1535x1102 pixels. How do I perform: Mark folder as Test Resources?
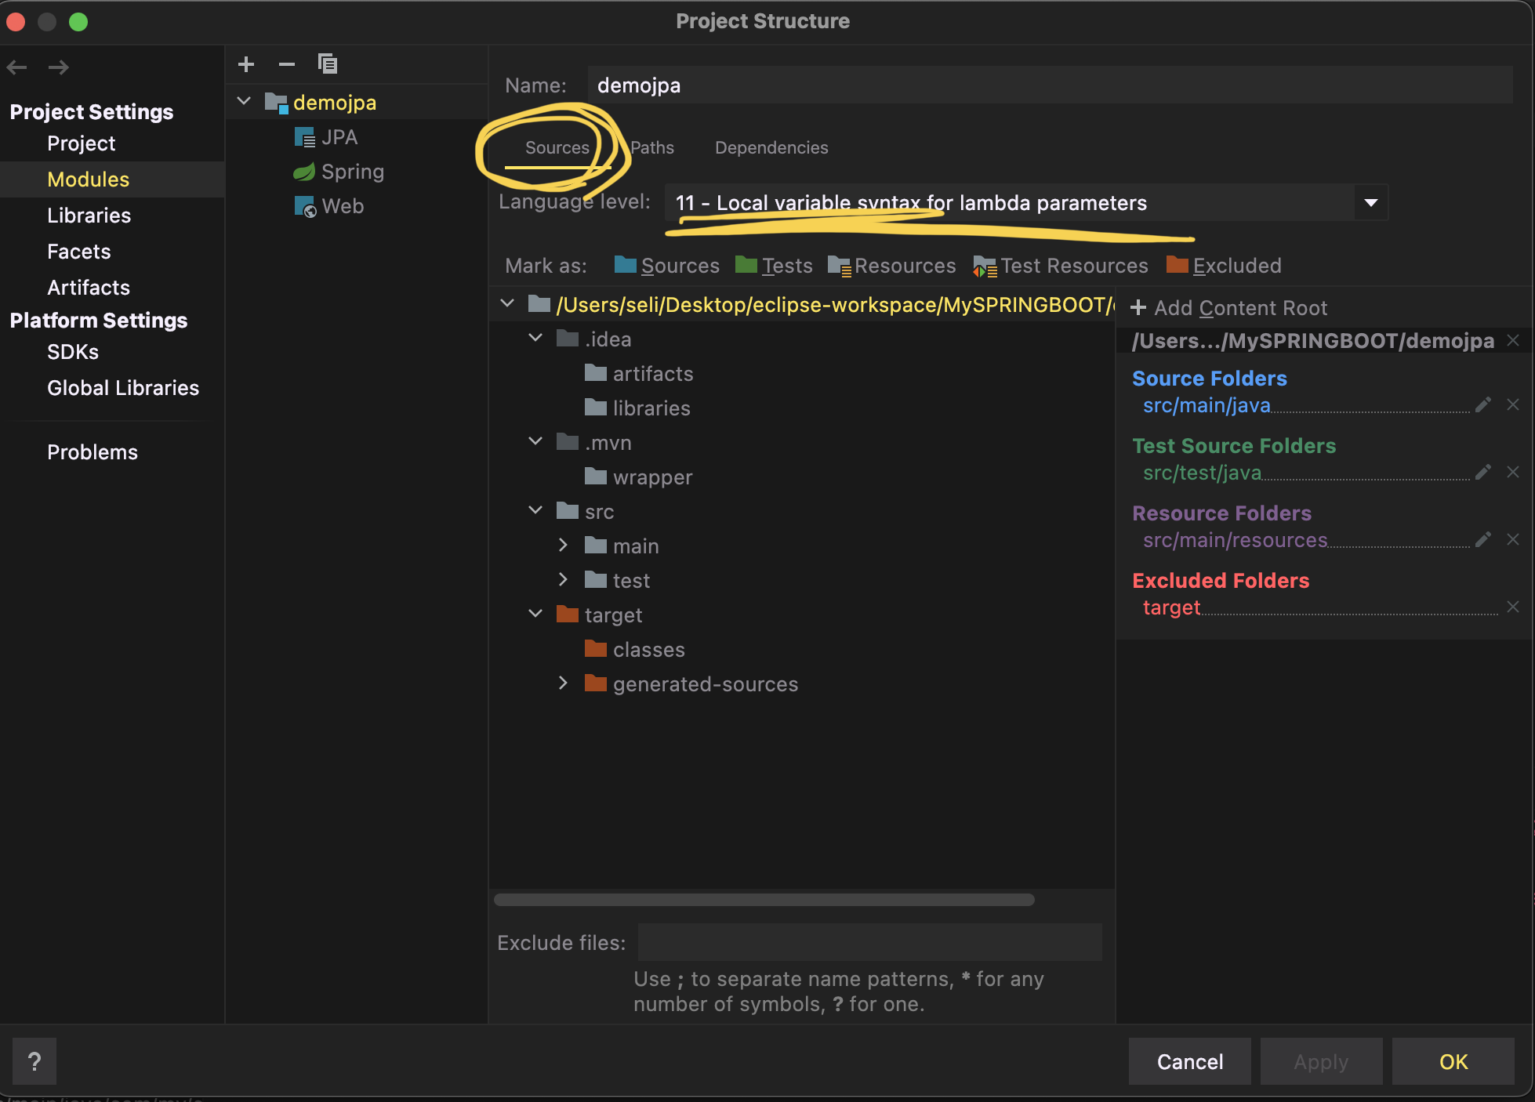click(1061, 266)
